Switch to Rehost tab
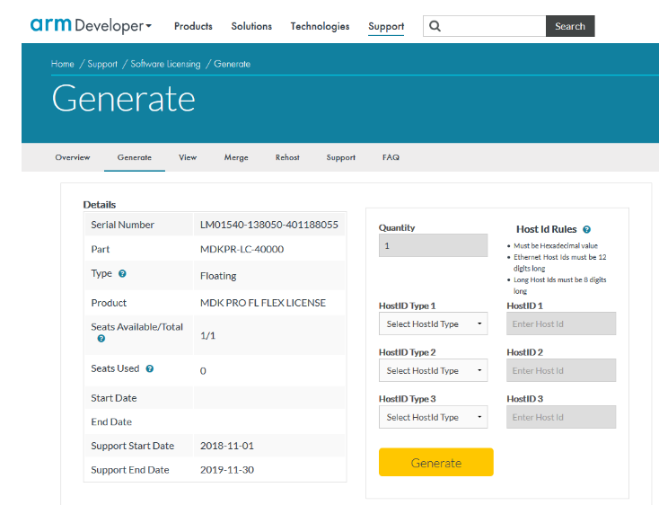659x505 pixels. click(287, 157)
